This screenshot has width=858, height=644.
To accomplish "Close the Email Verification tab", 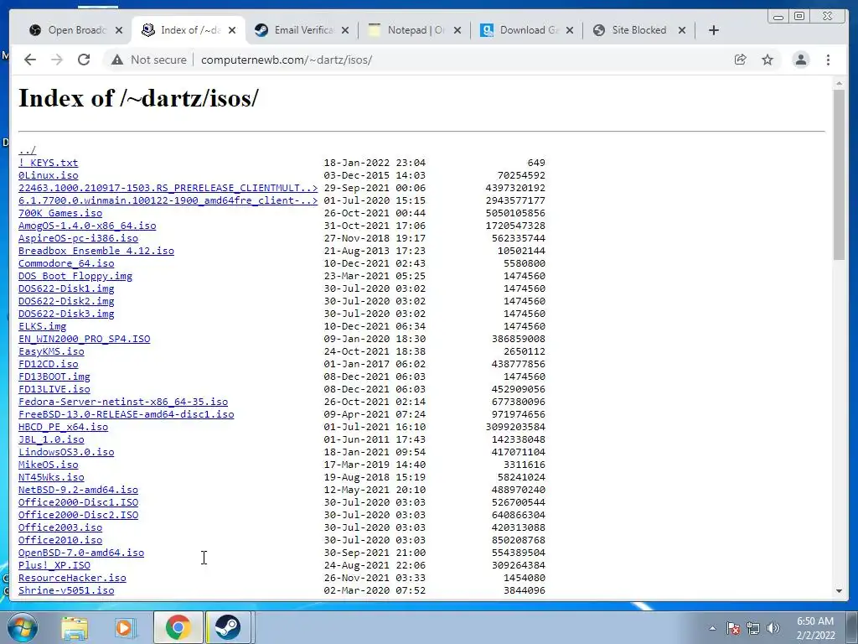I will pos(344,30).
